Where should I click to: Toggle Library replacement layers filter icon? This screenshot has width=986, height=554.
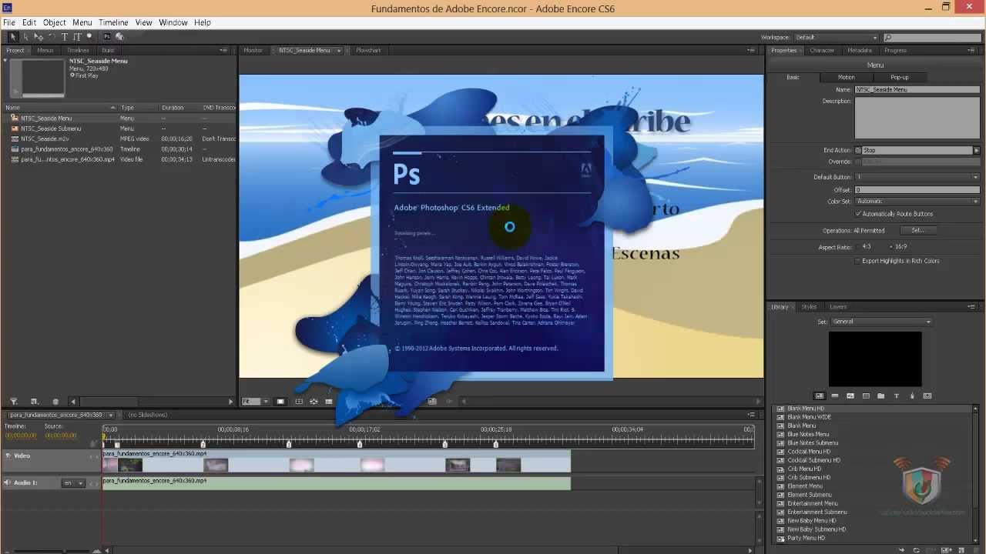(x=927, y=395)
